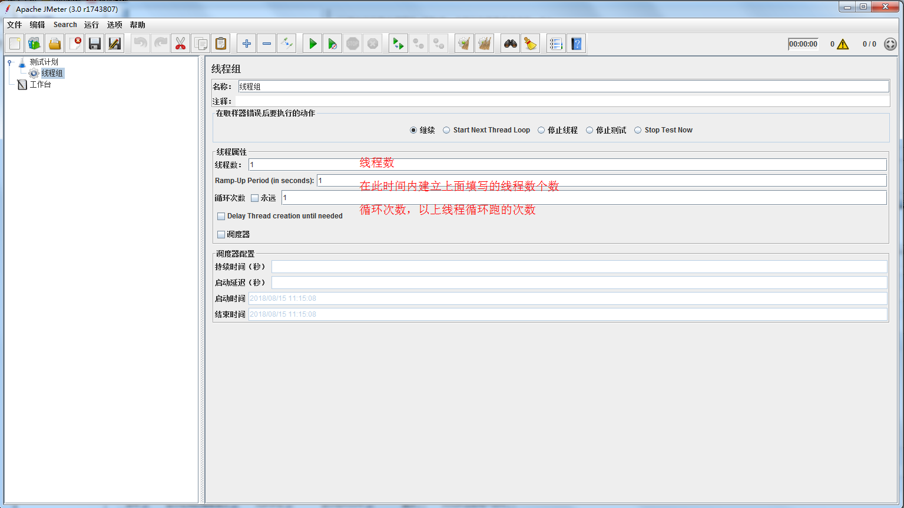Click the 启动延迟（秒）startup delay field

click(x=580, y=283)
